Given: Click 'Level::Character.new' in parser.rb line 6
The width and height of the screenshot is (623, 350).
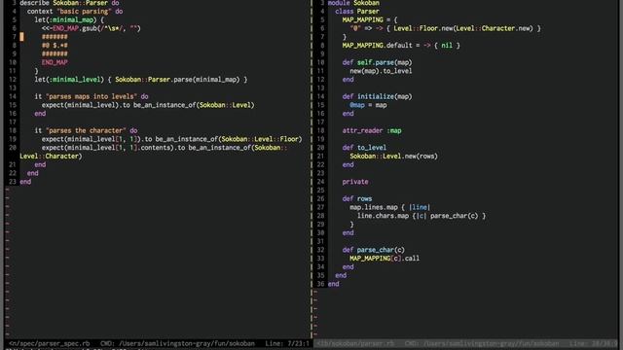Looking at the screenshot, I should [494, 28].
